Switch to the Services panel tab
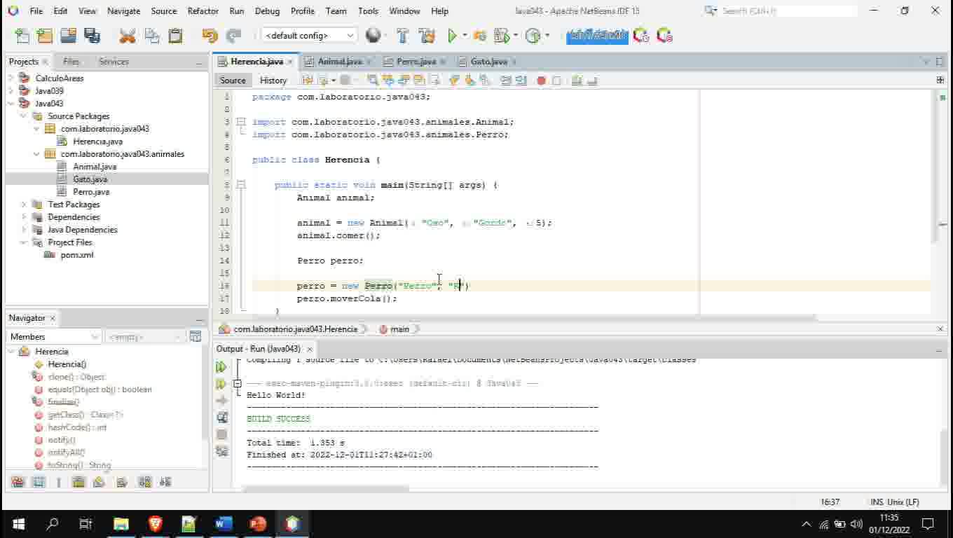 [x=114, y=62]
